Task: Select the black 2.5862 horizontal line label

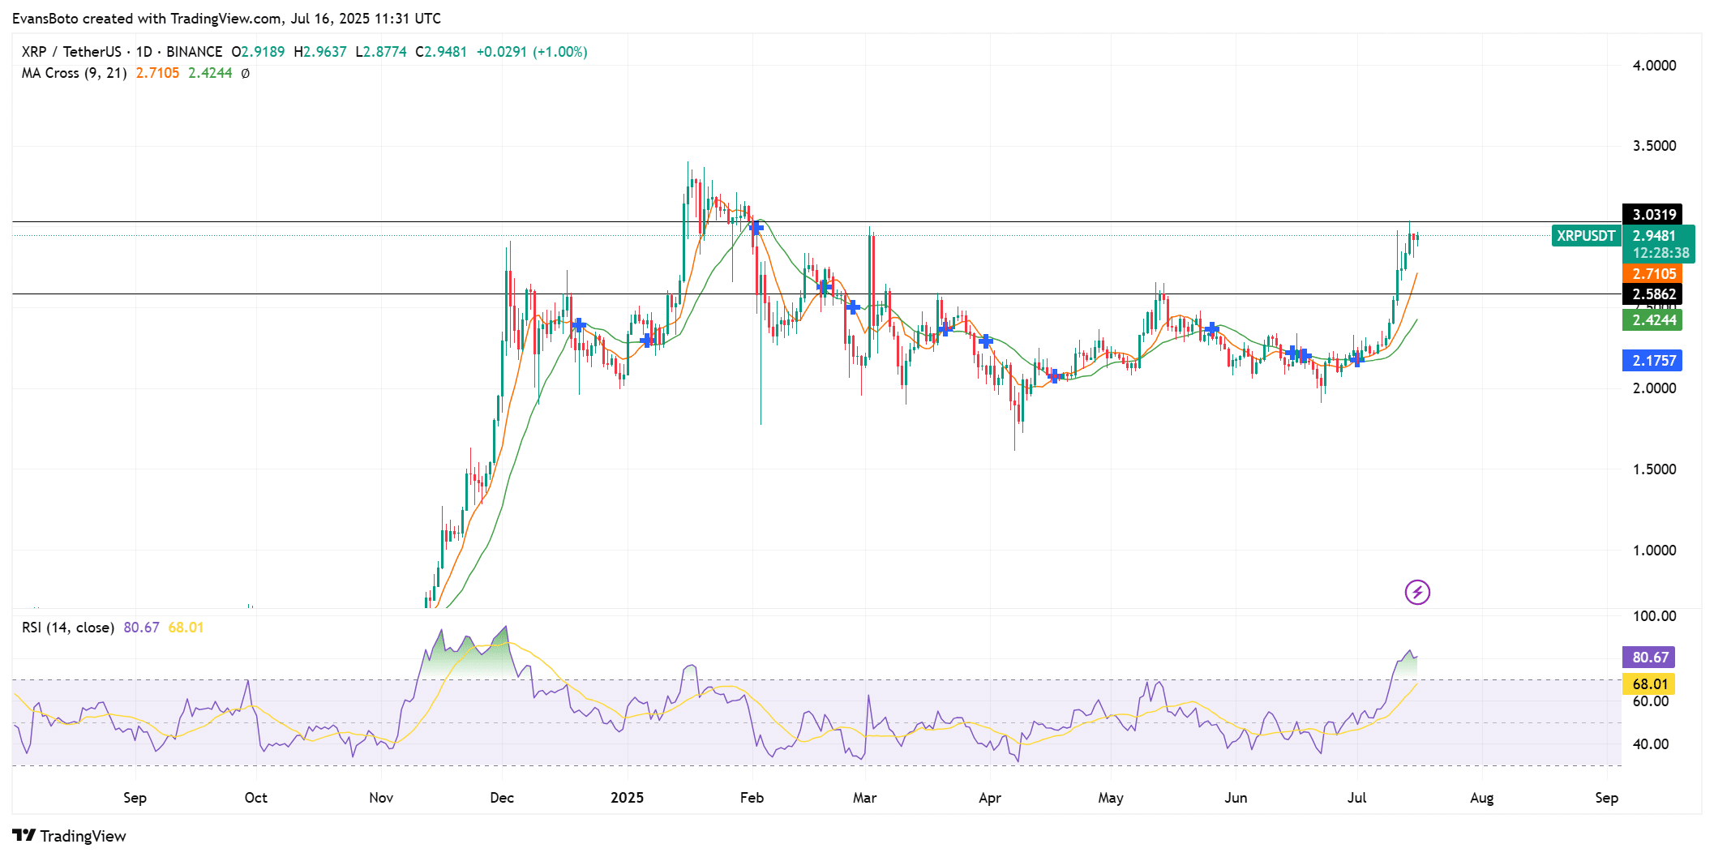Action: point(1652,294)
